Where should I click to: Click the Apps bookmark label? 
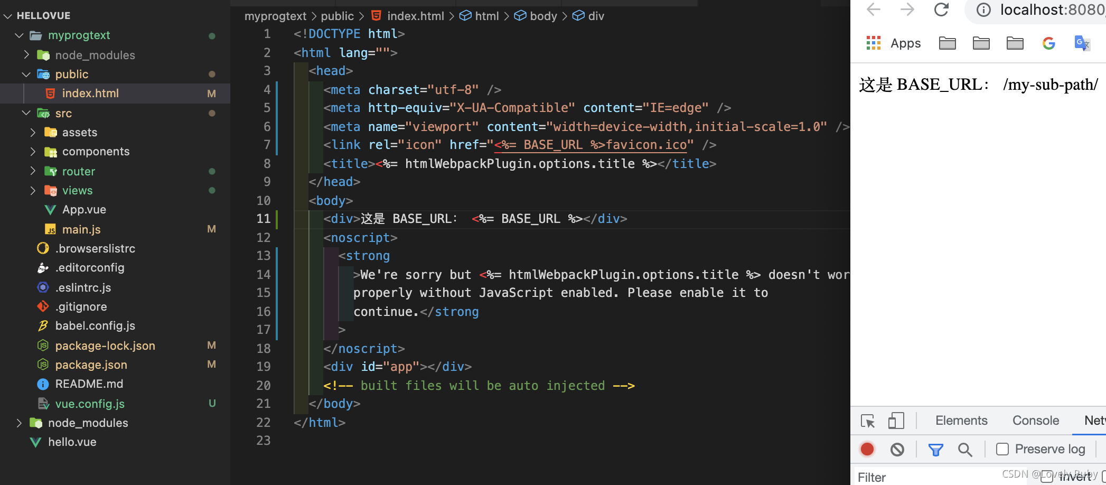(905, 43)
